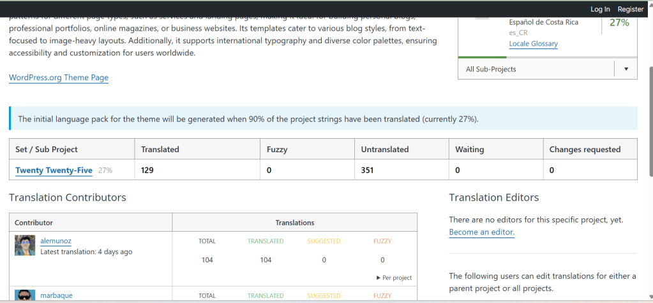The height and width of the screenshot is (303, 653).
Task: Click alemunoz avatar thumbnail
Action: 25,245
